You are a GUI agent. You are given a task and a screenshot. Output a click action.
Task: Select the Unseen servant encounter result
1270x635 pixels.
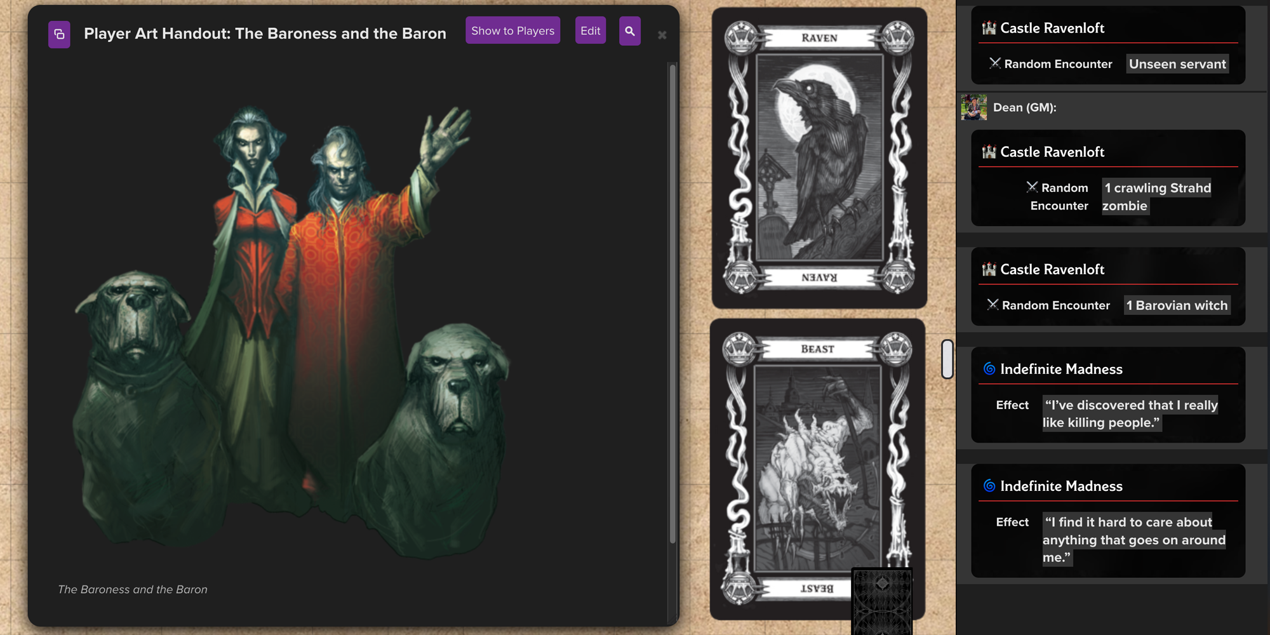pos(1177,63)
